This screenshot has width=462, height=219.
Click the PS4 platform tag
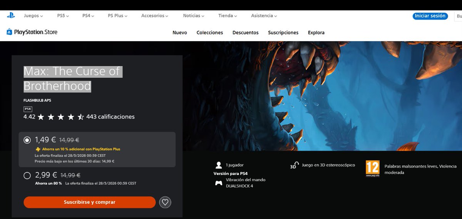[x=28, y=109]
